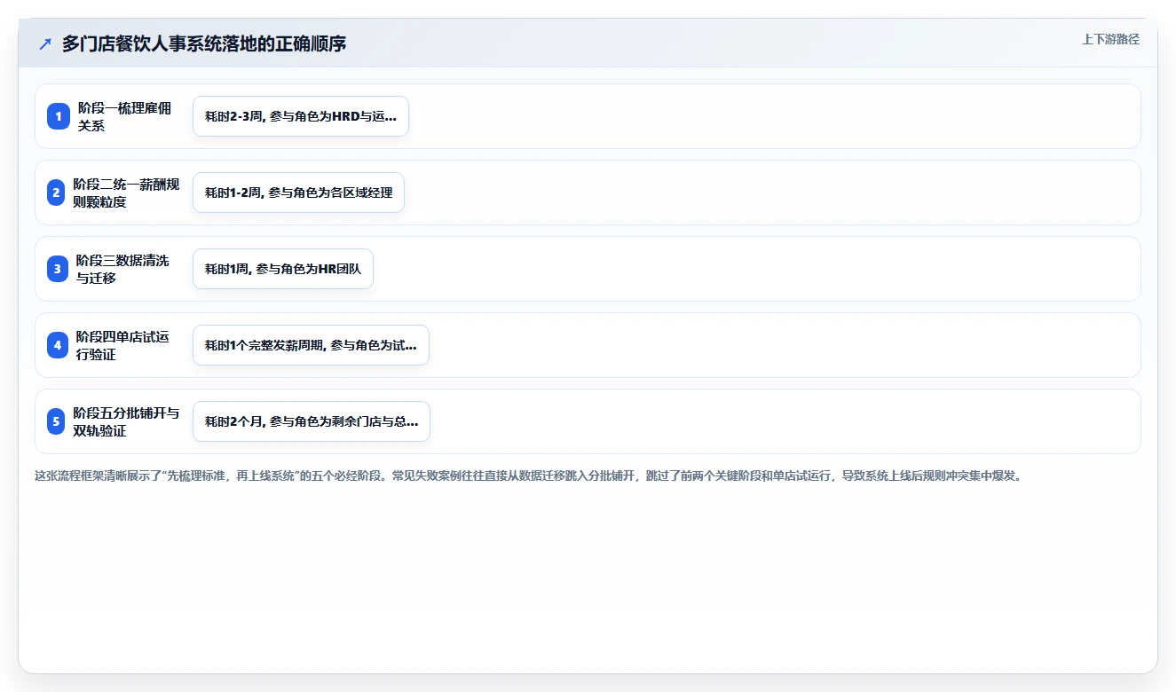Click the number 2 step badge
The width and height of the screenshot is (1176, 692).
[x=56, y=193]
